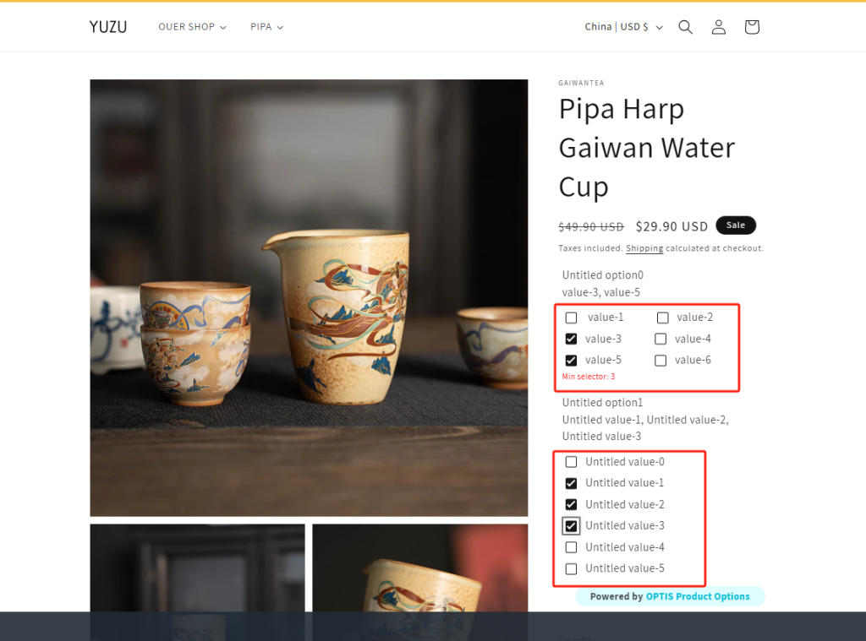866x641 pixels.
Task: Open the shopping cart icon
Action: [751, 26]
